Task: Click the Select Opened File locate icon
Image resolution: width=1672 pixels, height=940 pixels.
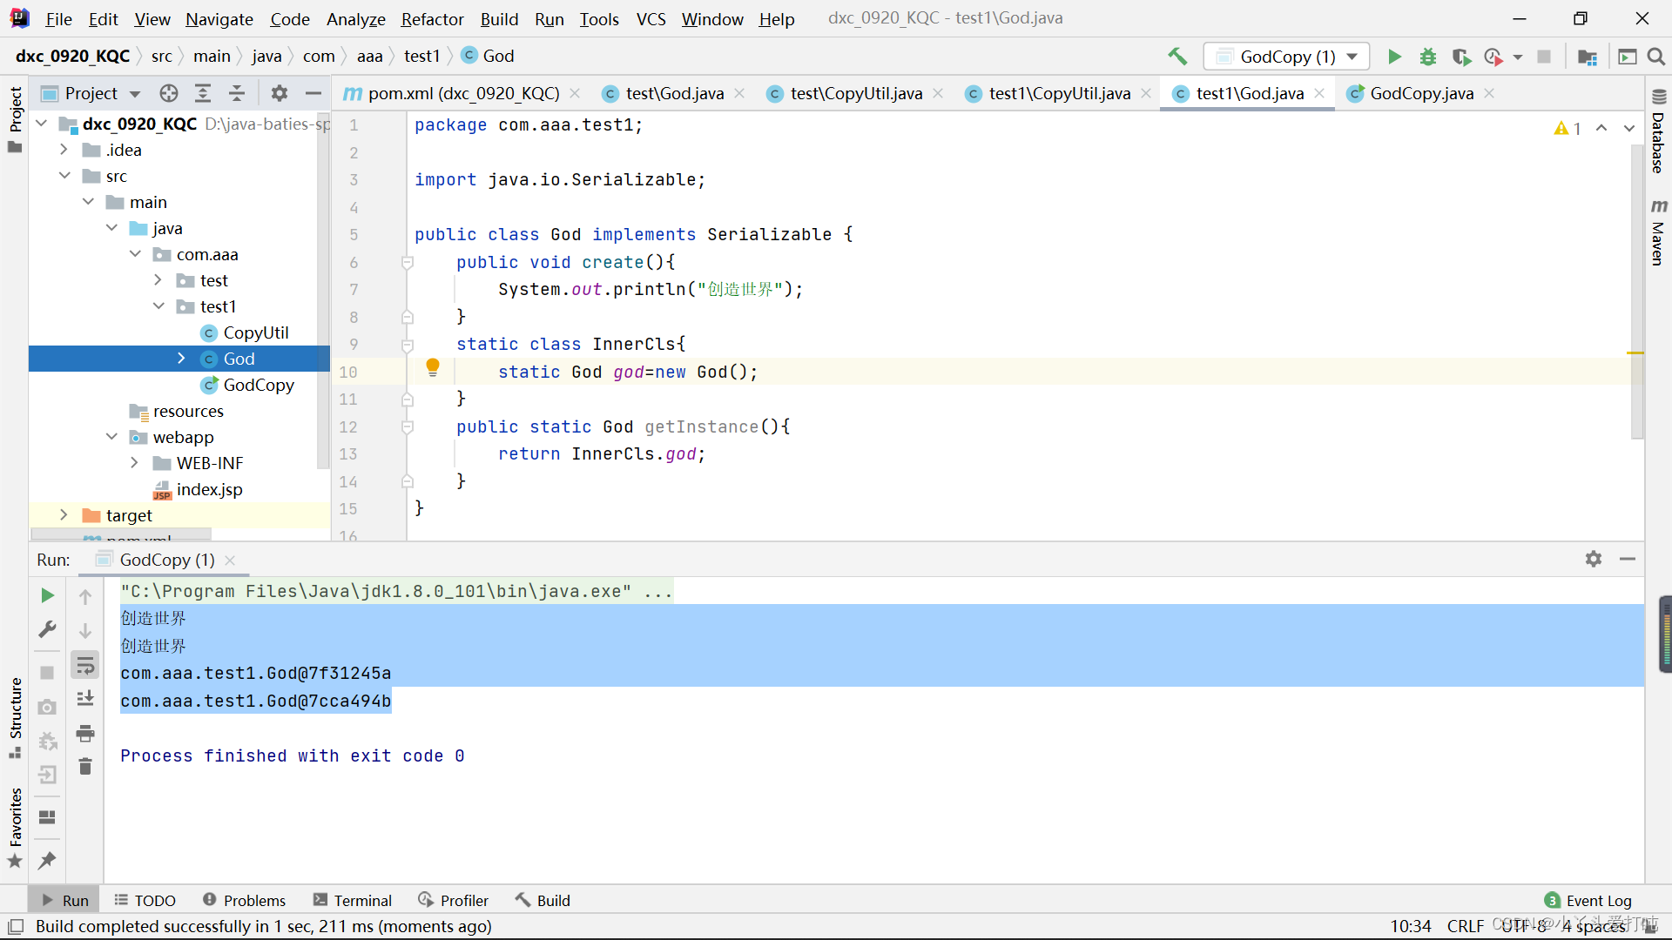Action: pyautogui.click(x=169, y=93)
